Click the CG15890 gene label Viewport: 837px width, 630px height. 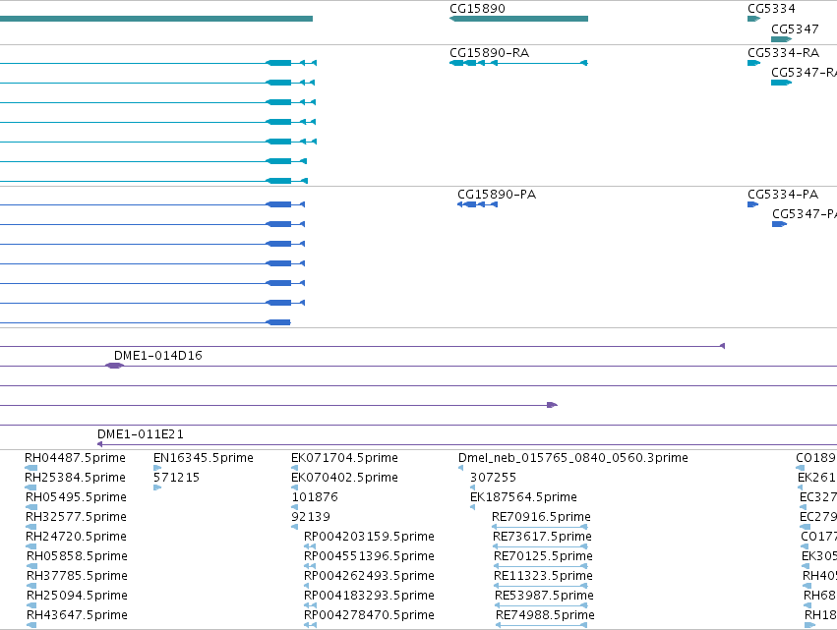click(477, 9)
